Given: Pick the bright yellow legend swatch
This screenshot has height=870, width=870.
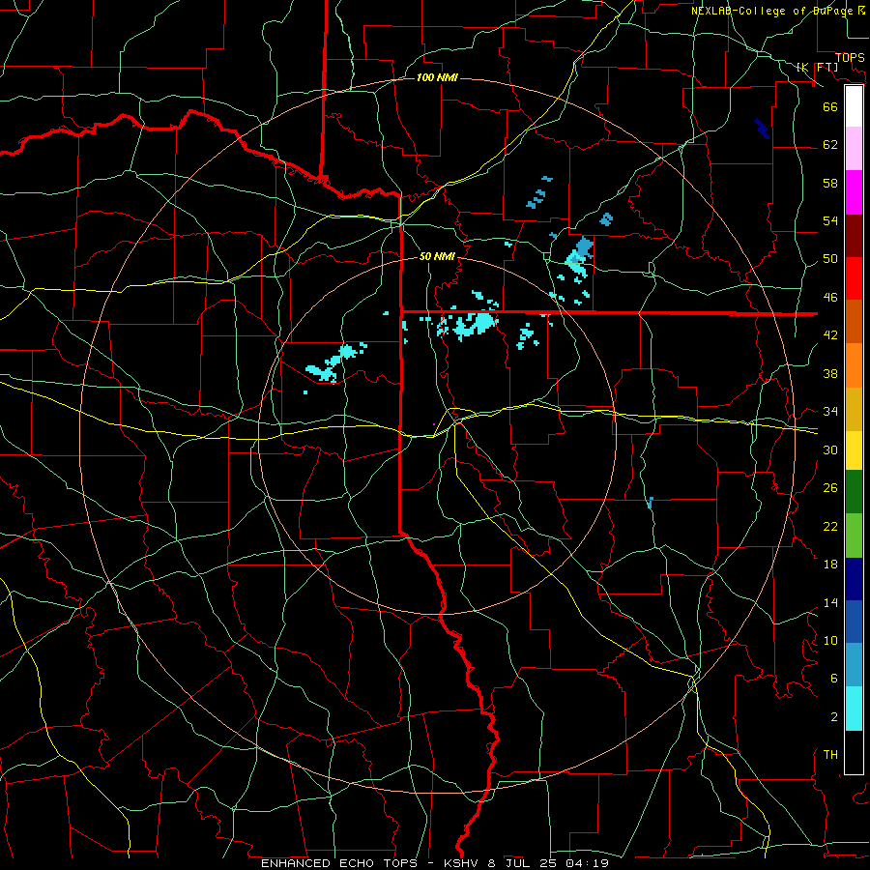Looking at the screenshot, I should coord(854,450).
